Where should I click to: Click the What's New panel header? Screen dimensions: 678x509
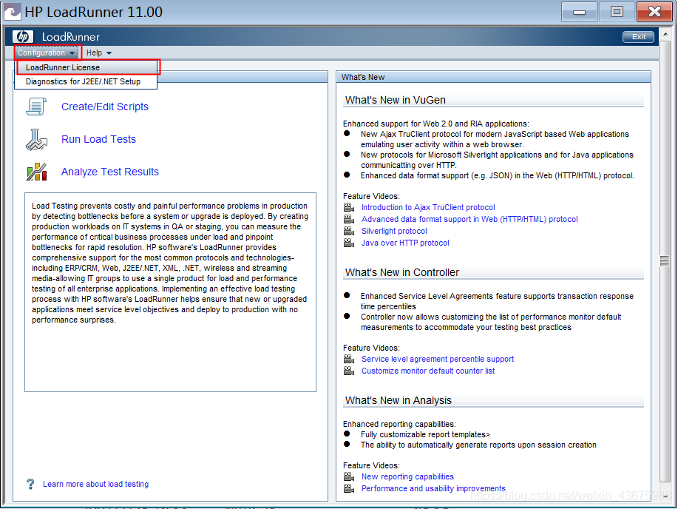point(493,77)
